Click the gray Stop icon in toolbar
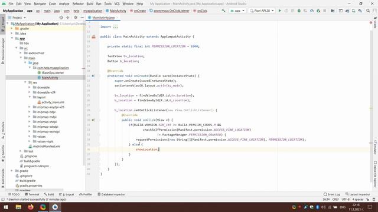Screen dimensions: 378x212 [325, 11]
